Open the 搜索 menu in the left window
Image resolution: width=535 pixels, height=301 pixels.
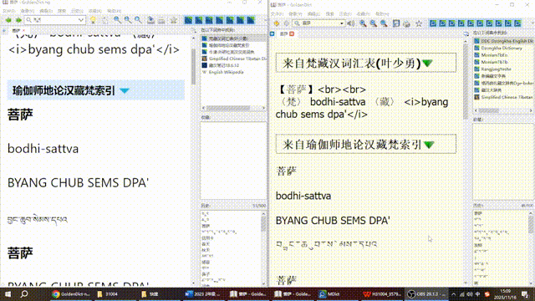click(61, 11)
